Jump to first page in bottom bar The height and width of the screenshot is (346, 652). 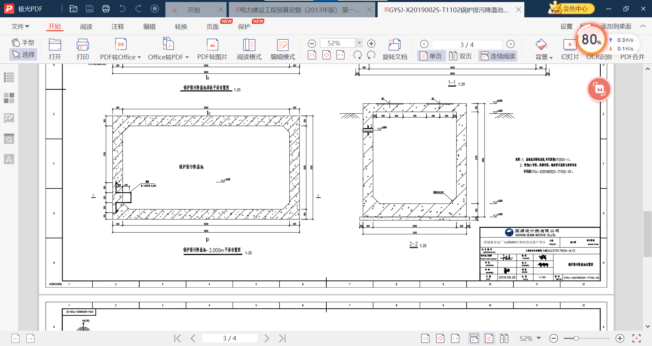coord(177,338)
